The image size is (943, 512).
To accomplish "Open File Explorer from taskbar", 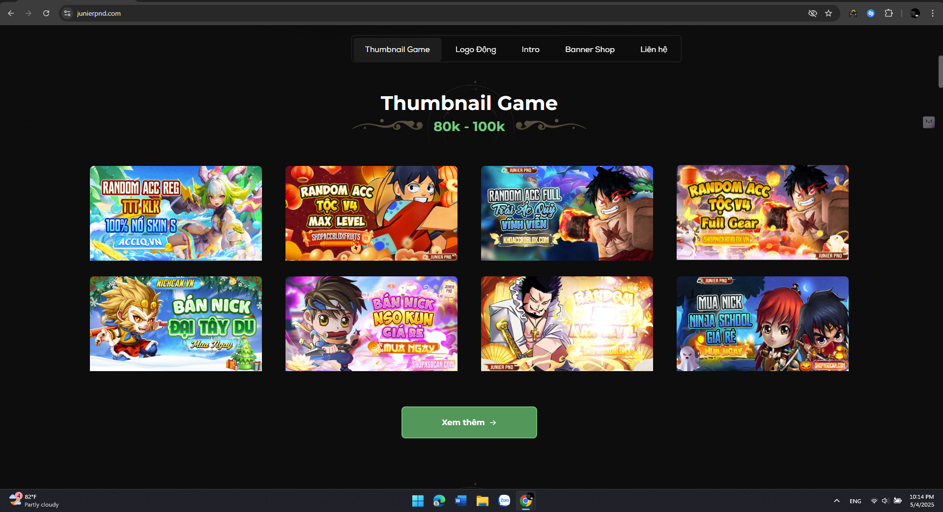I will 482,501.
